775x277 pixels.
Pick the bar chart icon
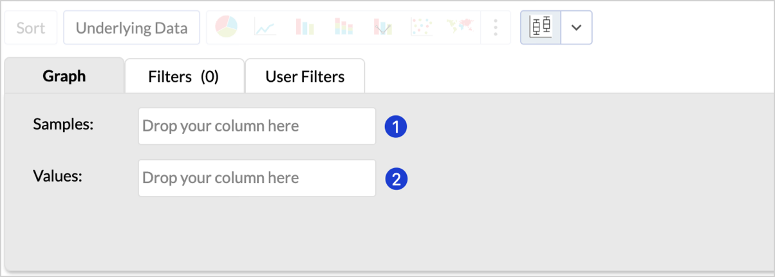click(304, 27)
